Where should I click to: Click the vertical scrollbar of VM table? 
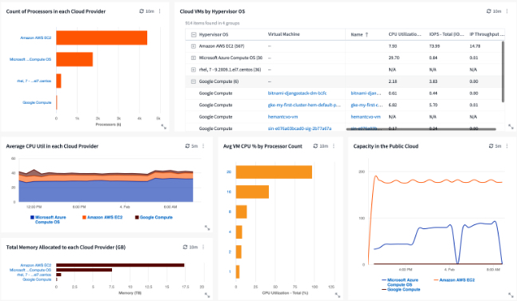pyautogui.click(x=503, y=71)
